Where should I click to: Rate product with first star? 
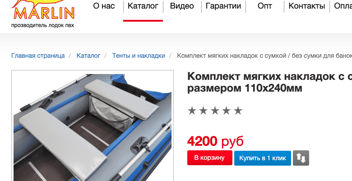pyautogui.click(x=192, y=111)
